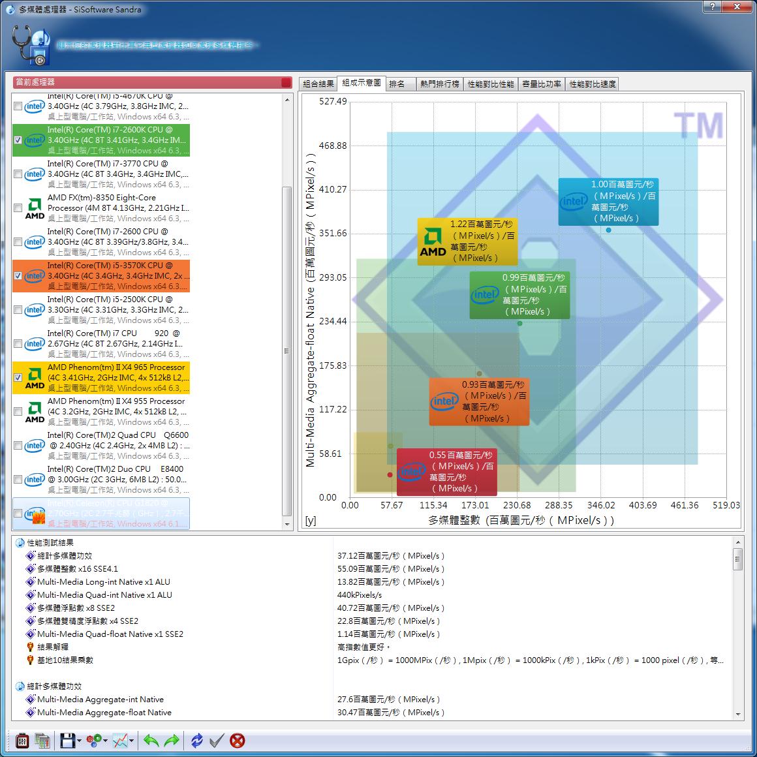Click the blue refresh arrows icon
The width and height of the screenshot is (757, 757).
pos(197,740)
